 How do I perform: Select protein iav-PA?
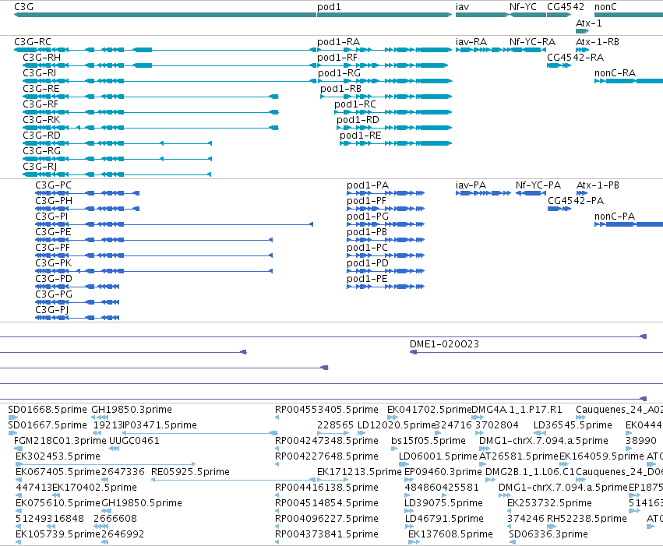[x=483, y=193]
